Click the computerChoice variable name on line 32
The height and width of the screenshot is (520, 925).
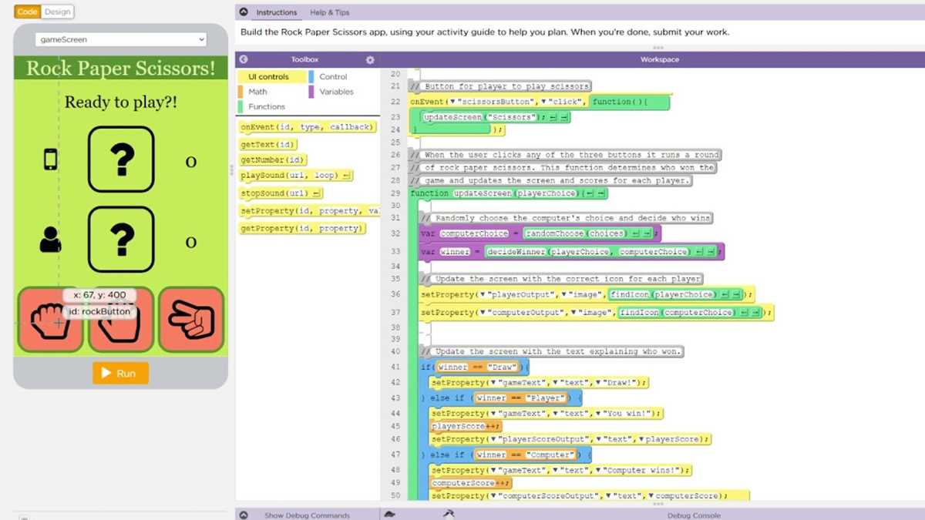476,233
